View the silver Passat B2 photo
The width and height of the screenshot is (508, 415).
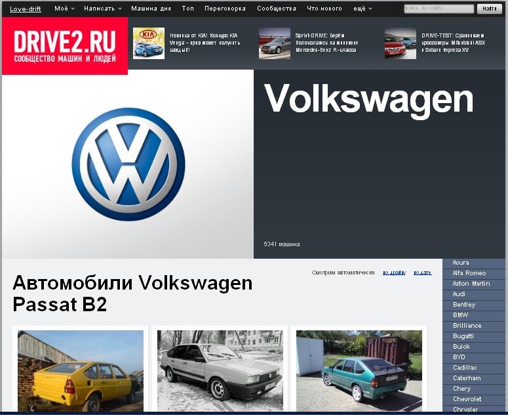[220, 371]
